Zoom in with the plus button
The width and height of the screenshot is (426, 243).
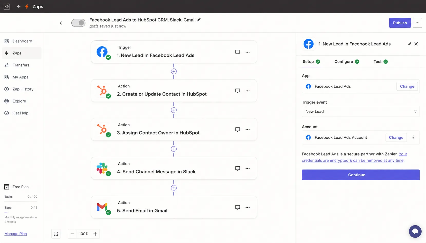coord(95,234)
